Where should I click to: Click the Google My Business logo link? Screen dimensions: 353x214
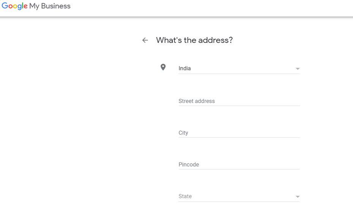click(36, 6)
